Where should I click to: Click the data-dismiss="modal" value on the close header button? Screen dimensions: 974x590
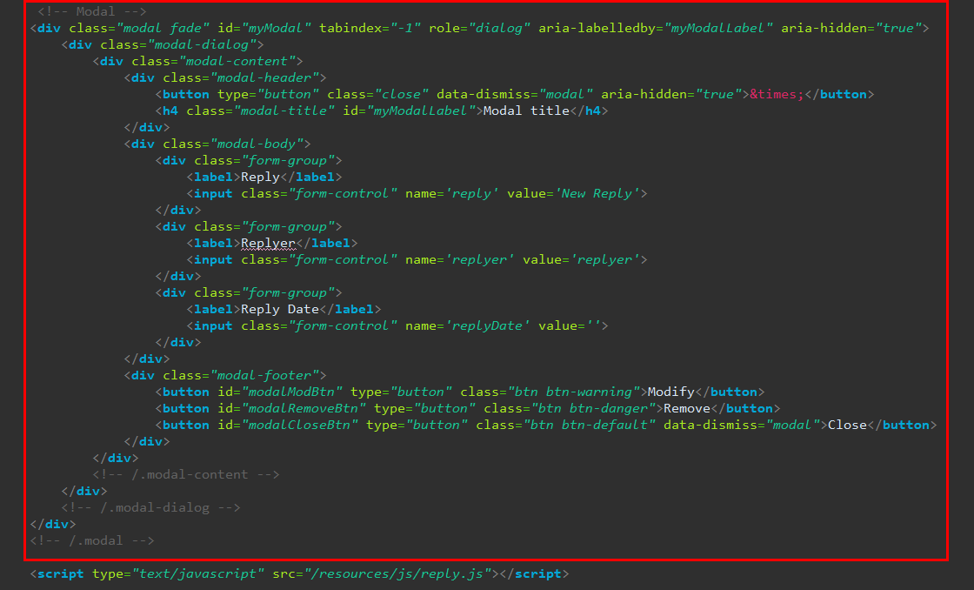[566, 95]
